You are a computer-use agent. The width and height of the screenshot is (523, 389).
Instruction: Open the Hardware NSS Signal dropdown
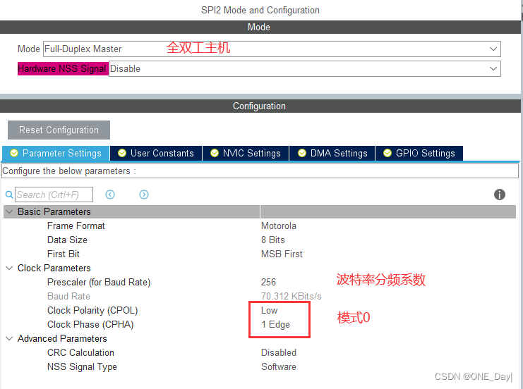tap(304, 68)
